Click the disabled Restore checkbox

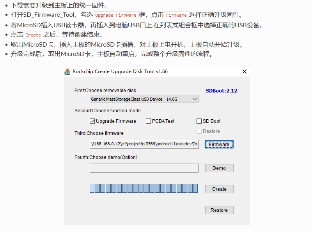199,131
